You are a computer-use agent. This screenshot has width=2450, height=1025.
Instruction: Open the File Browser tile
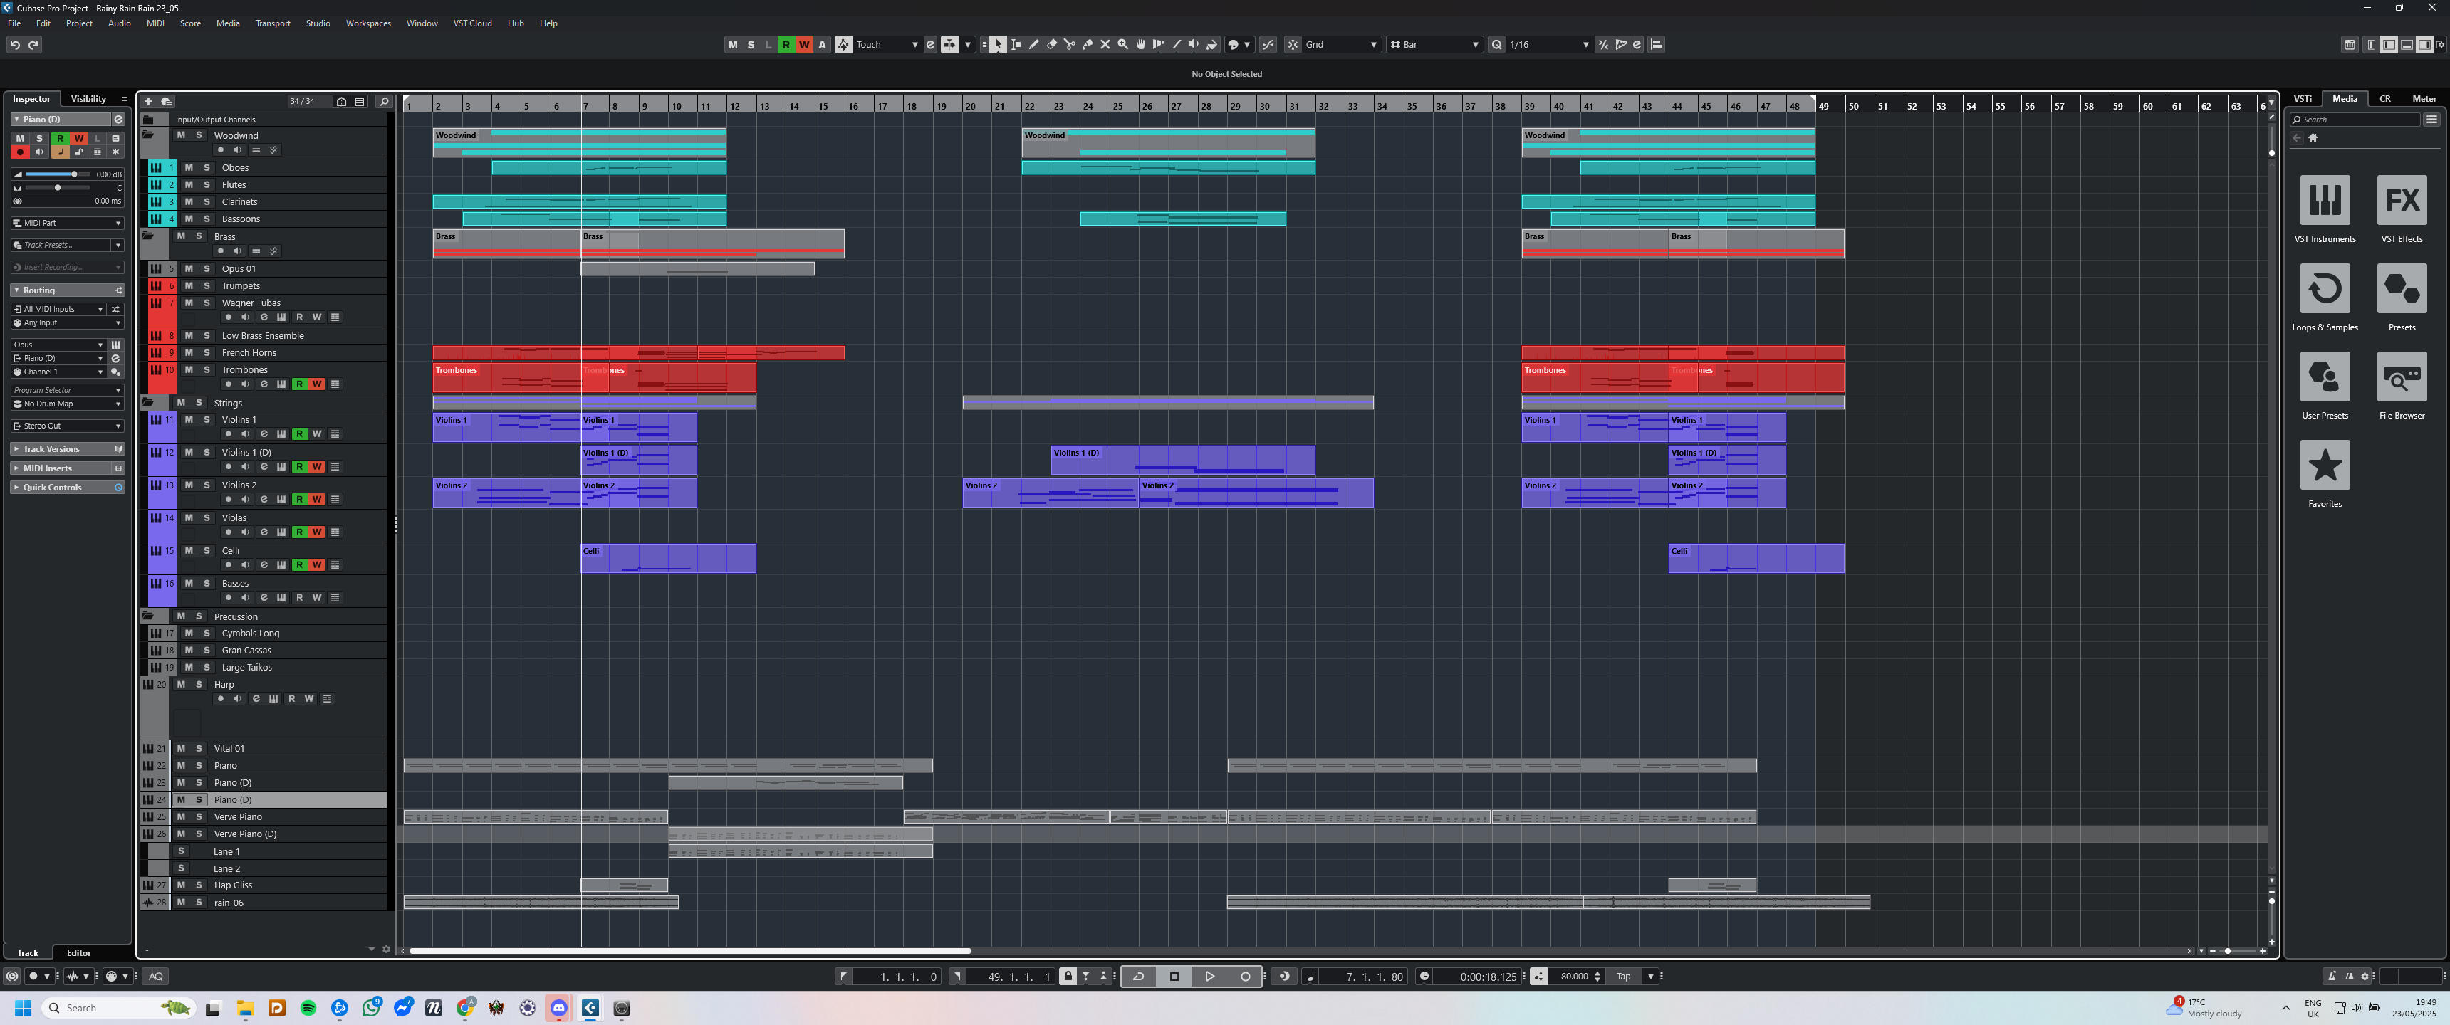click(2401, 377)
